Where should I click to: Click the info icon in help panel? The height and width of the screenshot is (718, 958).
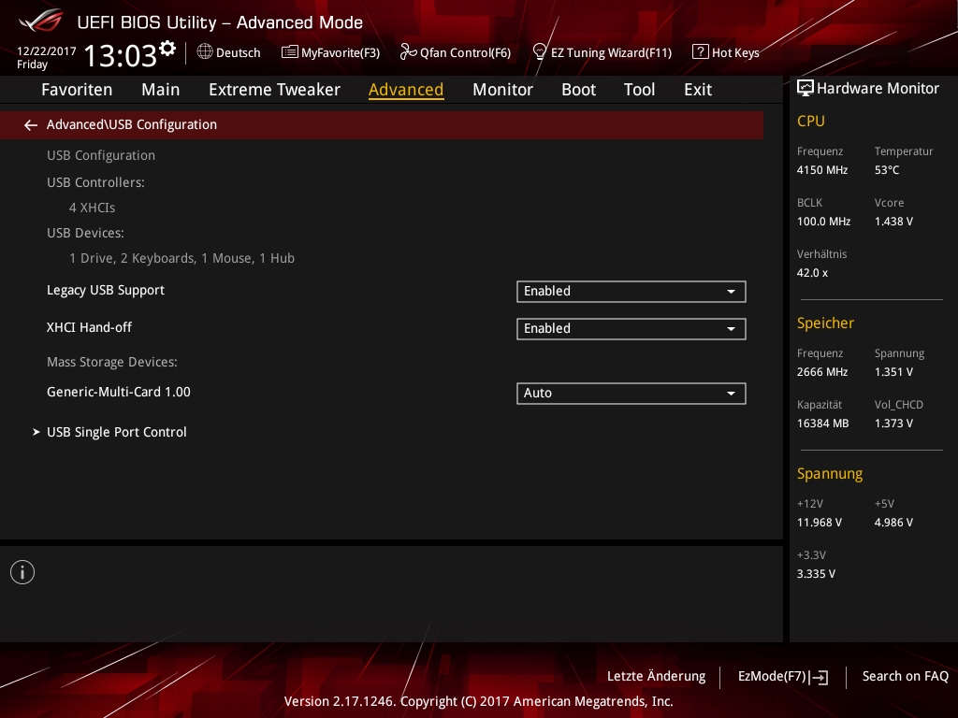[22, 572]
